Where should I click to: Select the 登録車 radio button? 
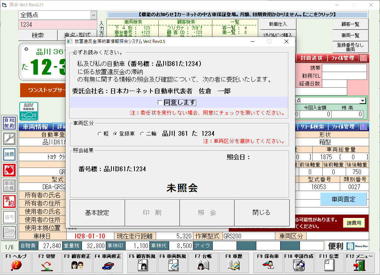(x=115, y=134)
